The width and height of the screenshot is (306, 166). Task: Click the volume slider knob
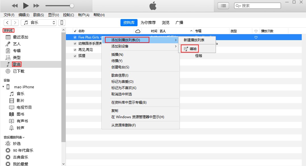(72, 6)
